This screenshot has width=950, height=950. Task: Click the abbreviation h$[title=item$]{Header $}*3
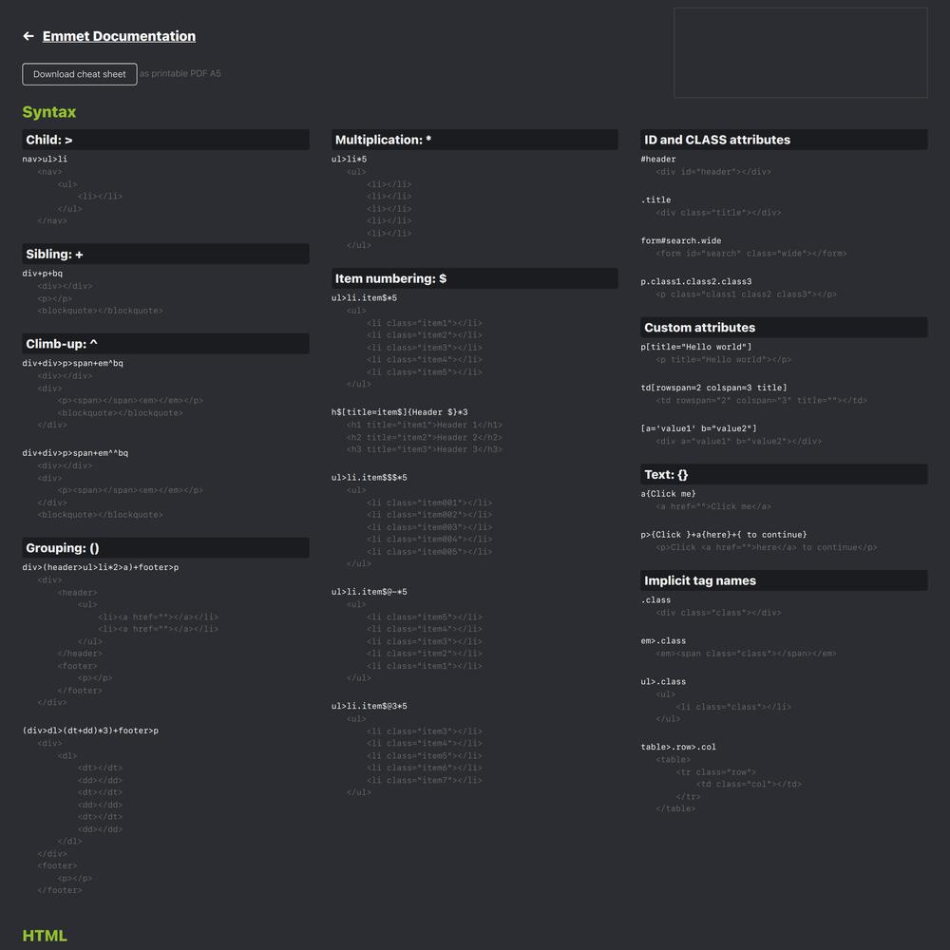click(x=399, y=412)
